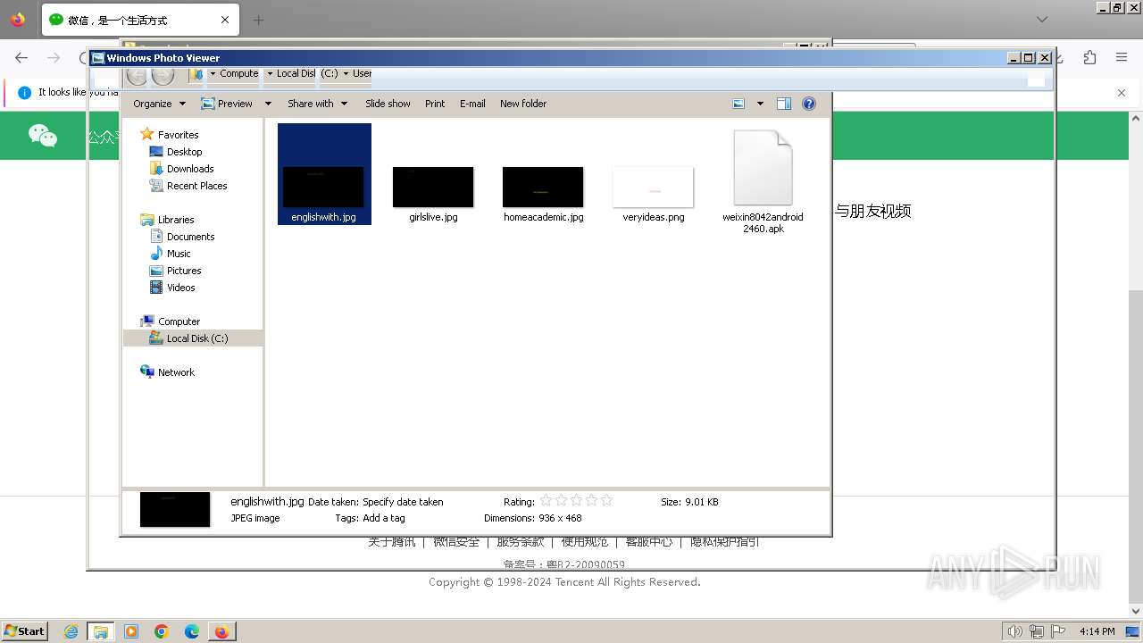The height and width of the screenshot is (643, 1143).
Task: Open Firefox hamburger menu
Action: pos(1122,57)
